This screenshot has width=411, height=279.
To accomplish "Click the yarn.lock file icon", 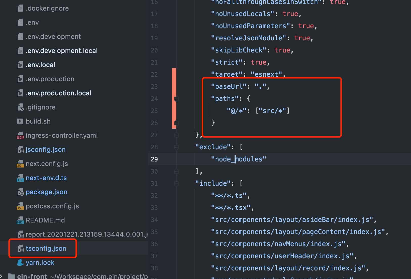I will coord(20,262).
